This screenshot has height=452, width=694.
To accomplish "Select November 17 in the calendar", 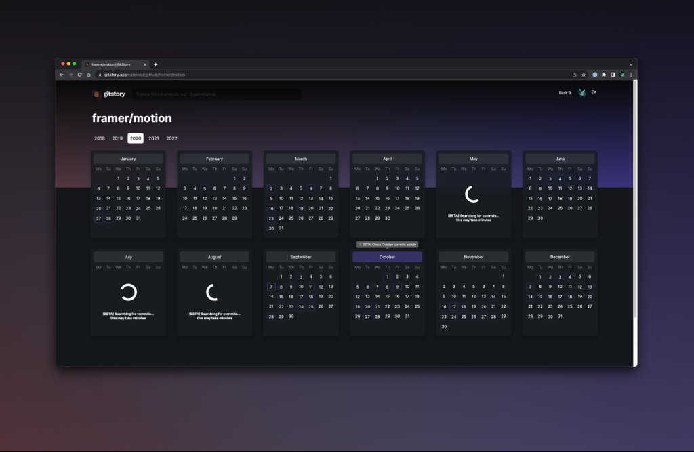I will (453, 306).
